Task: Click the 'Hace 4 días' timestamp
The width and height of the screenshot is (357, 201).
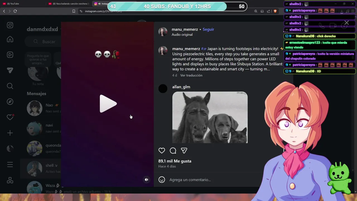Action: pyautogui.click(x=167, y=166)
